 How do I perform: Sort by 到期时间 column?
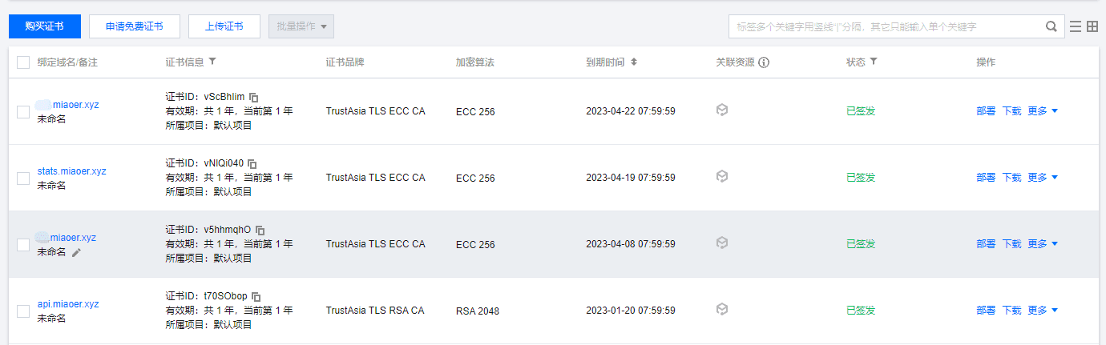tap(634, 62)
